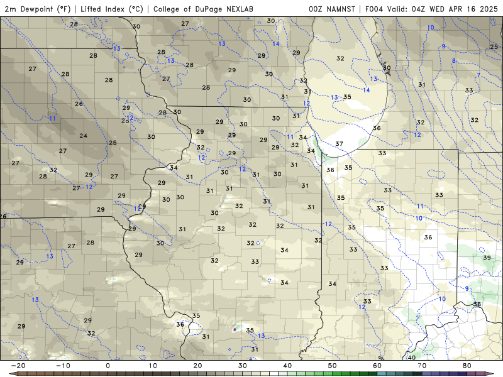Click the 10 label on the color scale

153,366
